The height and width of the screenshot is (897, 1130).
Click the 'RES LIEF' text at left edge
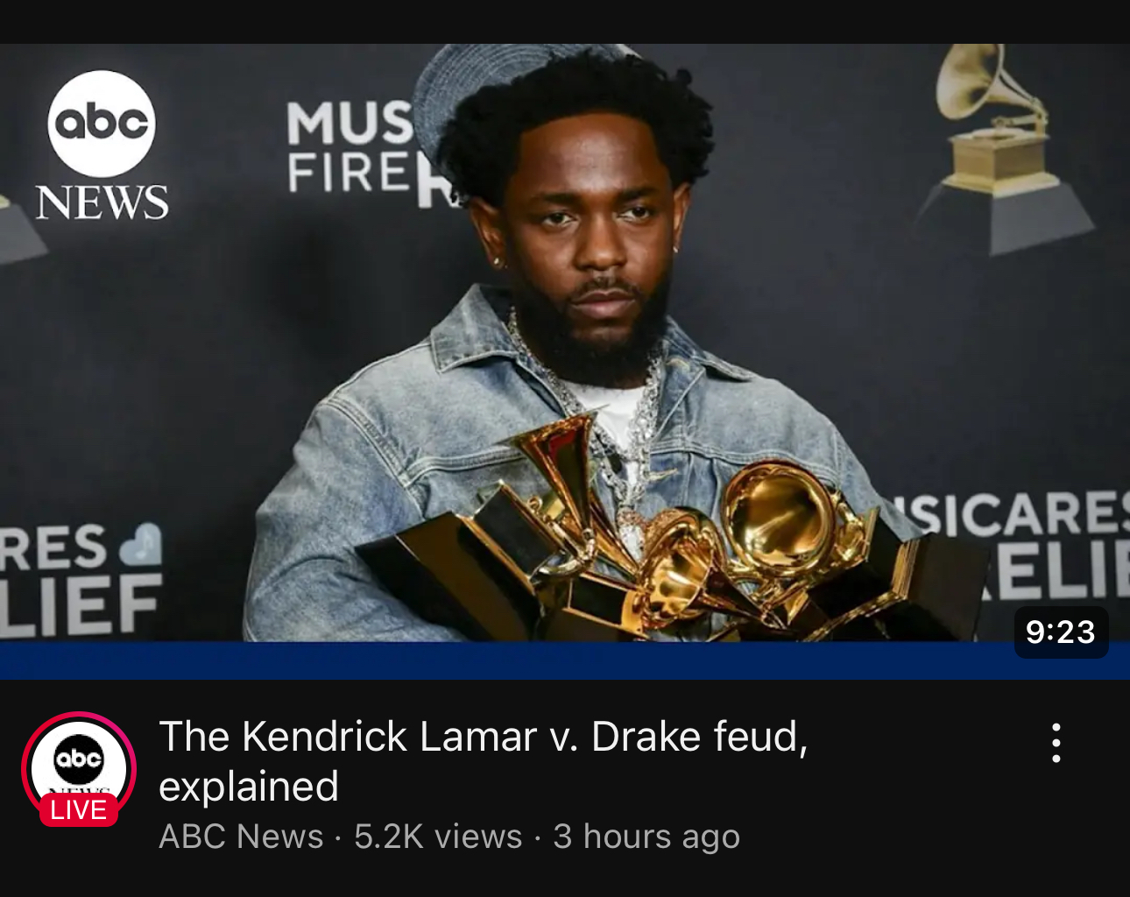(x=79, y=580)
